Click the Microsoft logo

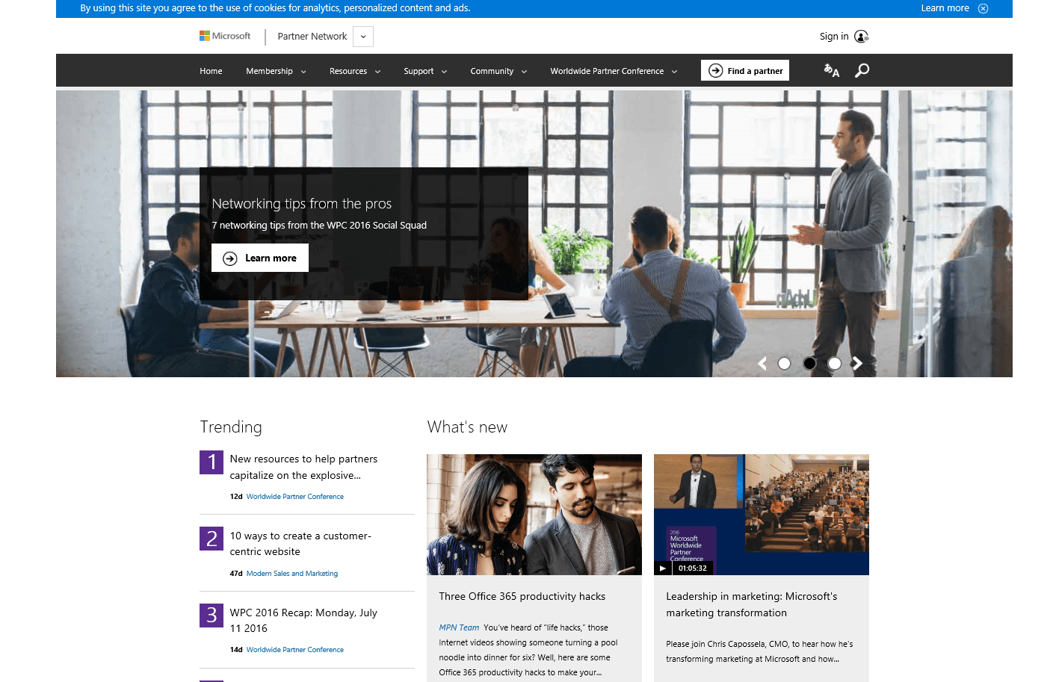point(225,36)
